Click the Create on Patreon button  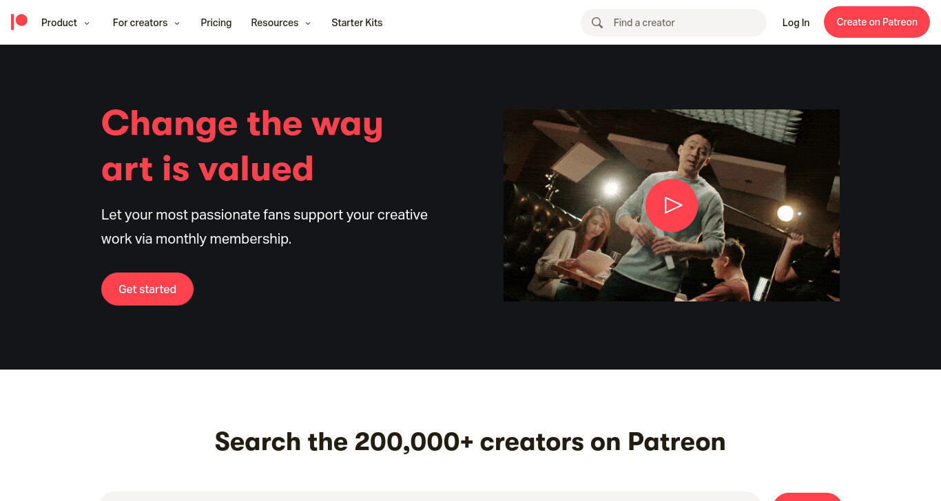tap(877, 22)
